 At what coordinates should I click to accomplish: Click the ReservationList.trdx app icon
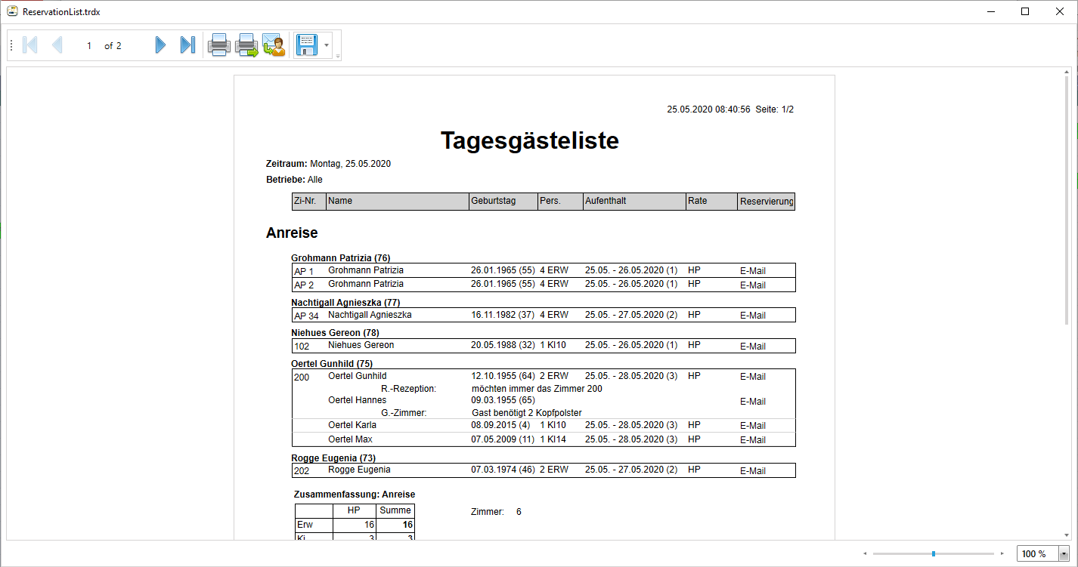click(x=12, y=11)
